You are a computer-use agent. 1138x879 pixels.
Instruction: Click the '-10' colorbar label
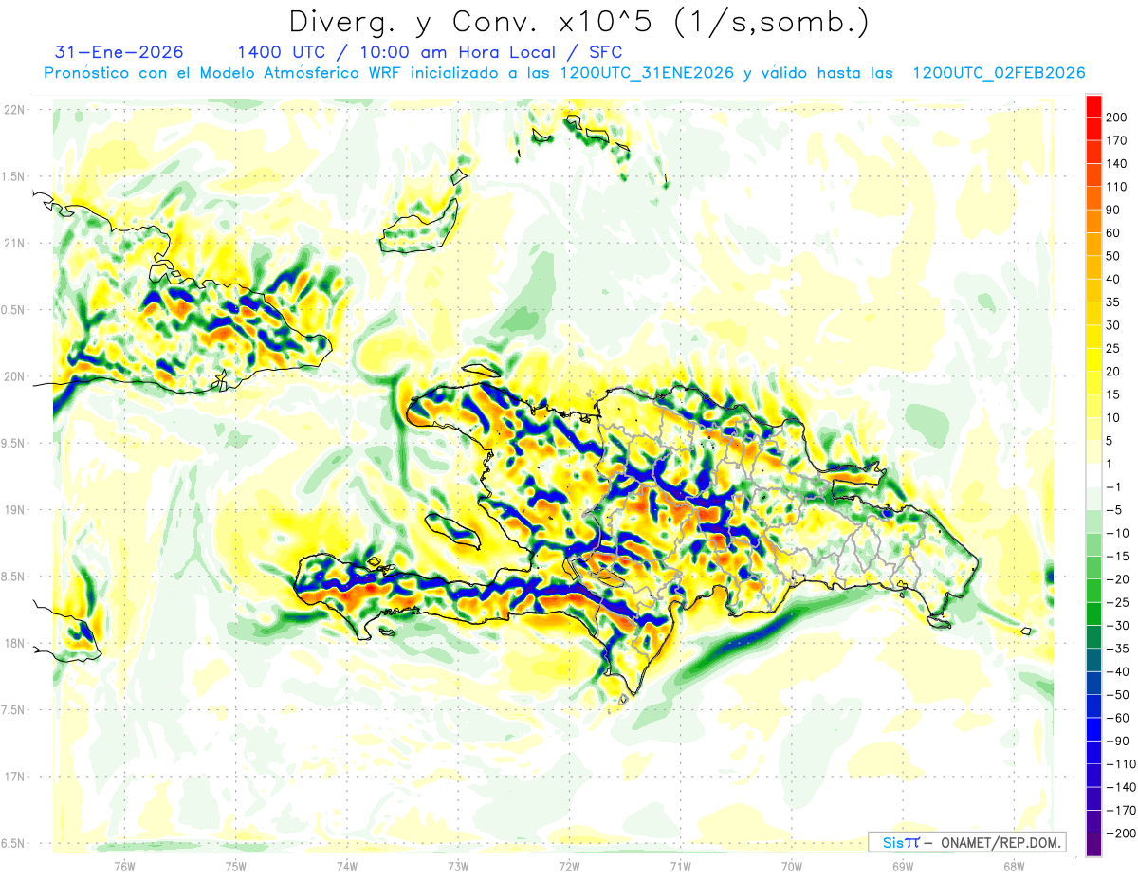click(x=1119, y=532)
